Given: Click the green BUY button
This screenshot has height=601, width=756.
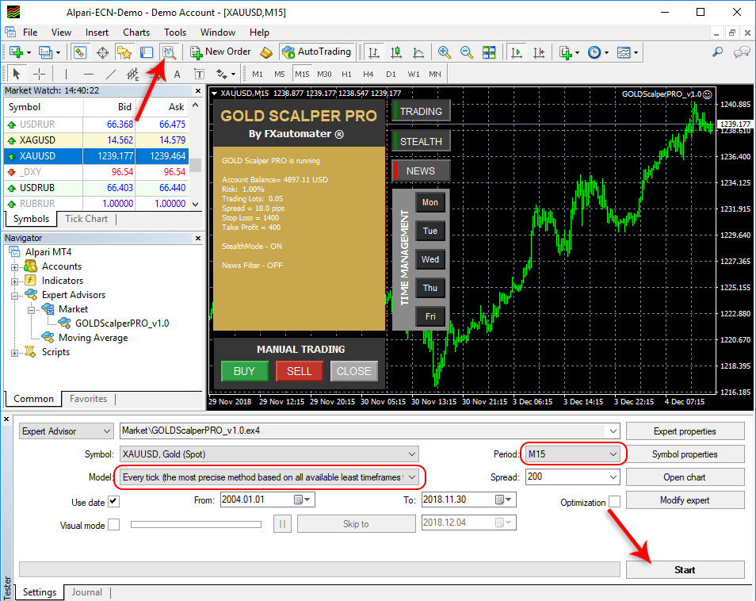Looking at the screenshot, I should (244, 371).
